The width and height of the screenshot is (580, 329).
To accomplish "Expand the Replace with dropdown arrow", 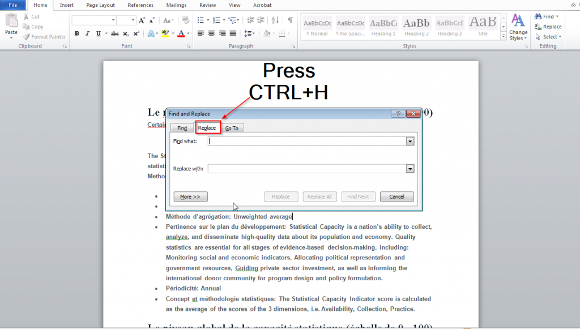I will pyautogui.click(x=410, y=169).
